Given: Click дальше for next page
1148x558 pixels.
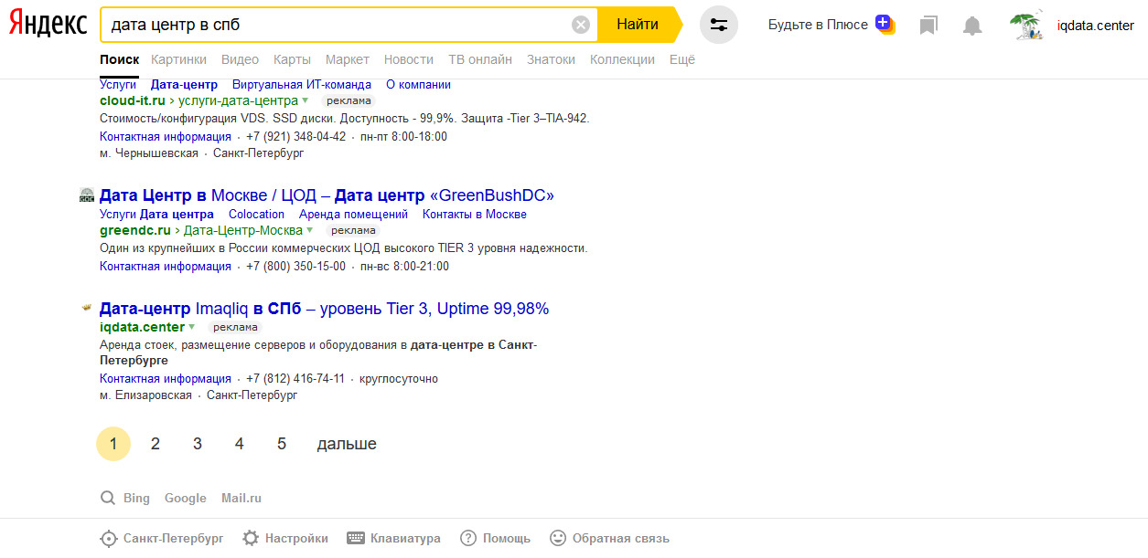Looking at the screenshot, I should [347, 444].
